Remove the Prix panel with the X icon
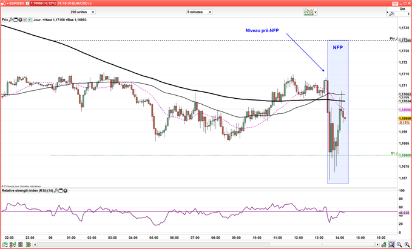The image size is (412, 249). point(20,19)
